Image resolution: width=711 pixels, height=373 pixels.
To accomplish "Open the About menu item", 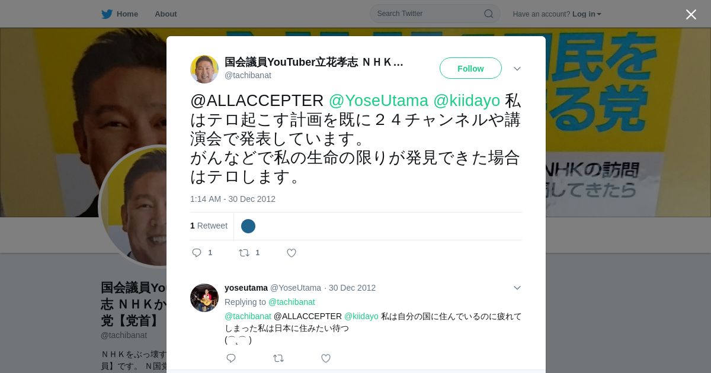I will (166, 14).
